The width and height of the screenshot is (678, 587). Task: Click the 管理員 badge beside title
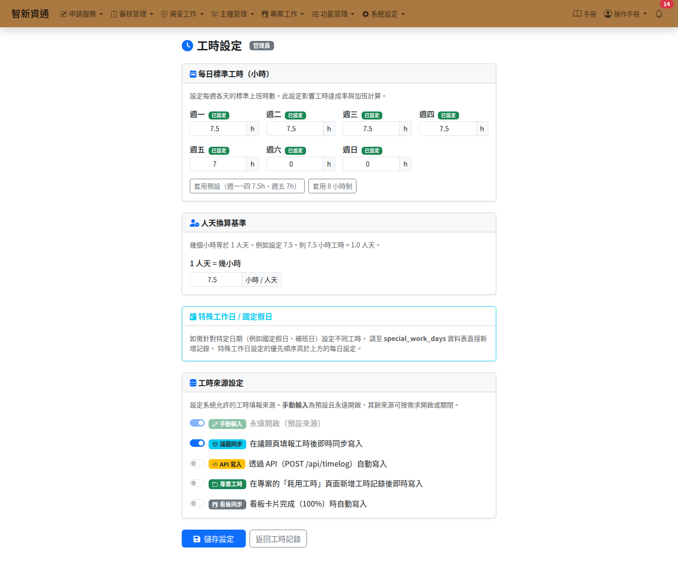[x=262, y=46]
